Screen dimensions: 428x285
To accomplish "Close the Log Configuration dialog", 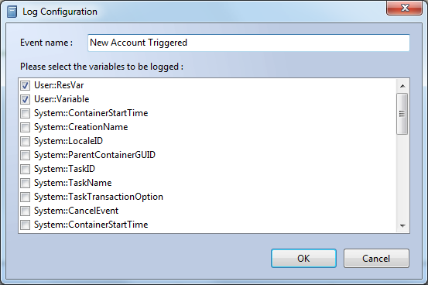I will pyautogui.click(x=404, y=9).
